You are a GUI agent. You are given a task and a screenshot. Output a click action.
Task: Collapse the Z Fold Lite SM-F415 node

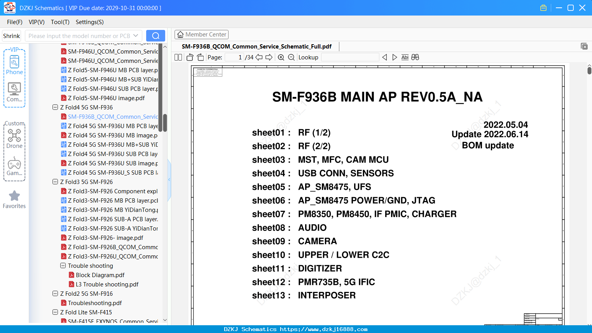click(55, 312)
